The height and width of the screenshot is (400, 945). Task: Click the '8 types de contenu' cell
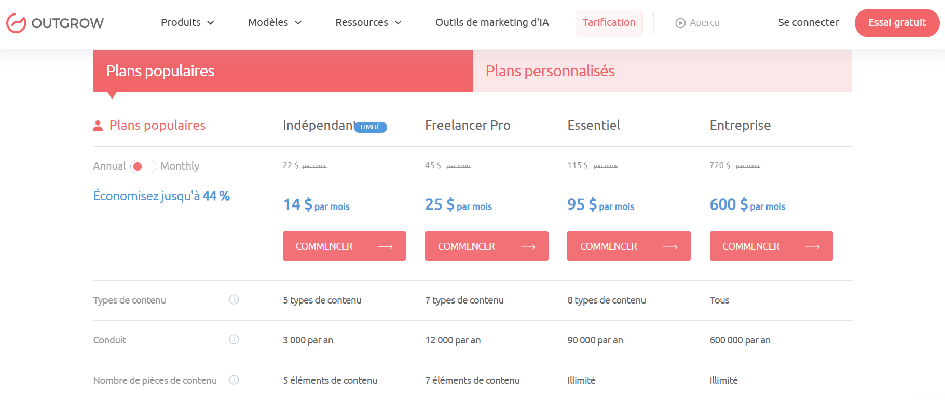click(607, 300)
